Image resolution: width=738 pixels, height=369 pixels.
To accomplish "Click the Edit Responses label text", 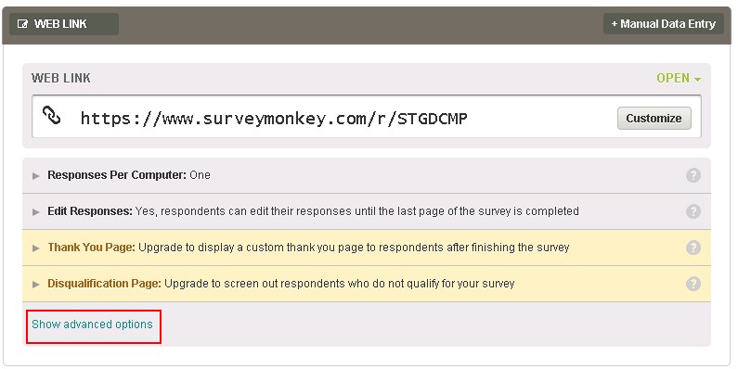I will pyautogui.click(x=90, y=211).
